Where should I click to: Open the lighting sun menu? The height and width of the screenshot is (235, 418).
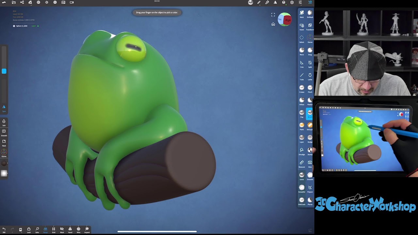tap(47, 2)
